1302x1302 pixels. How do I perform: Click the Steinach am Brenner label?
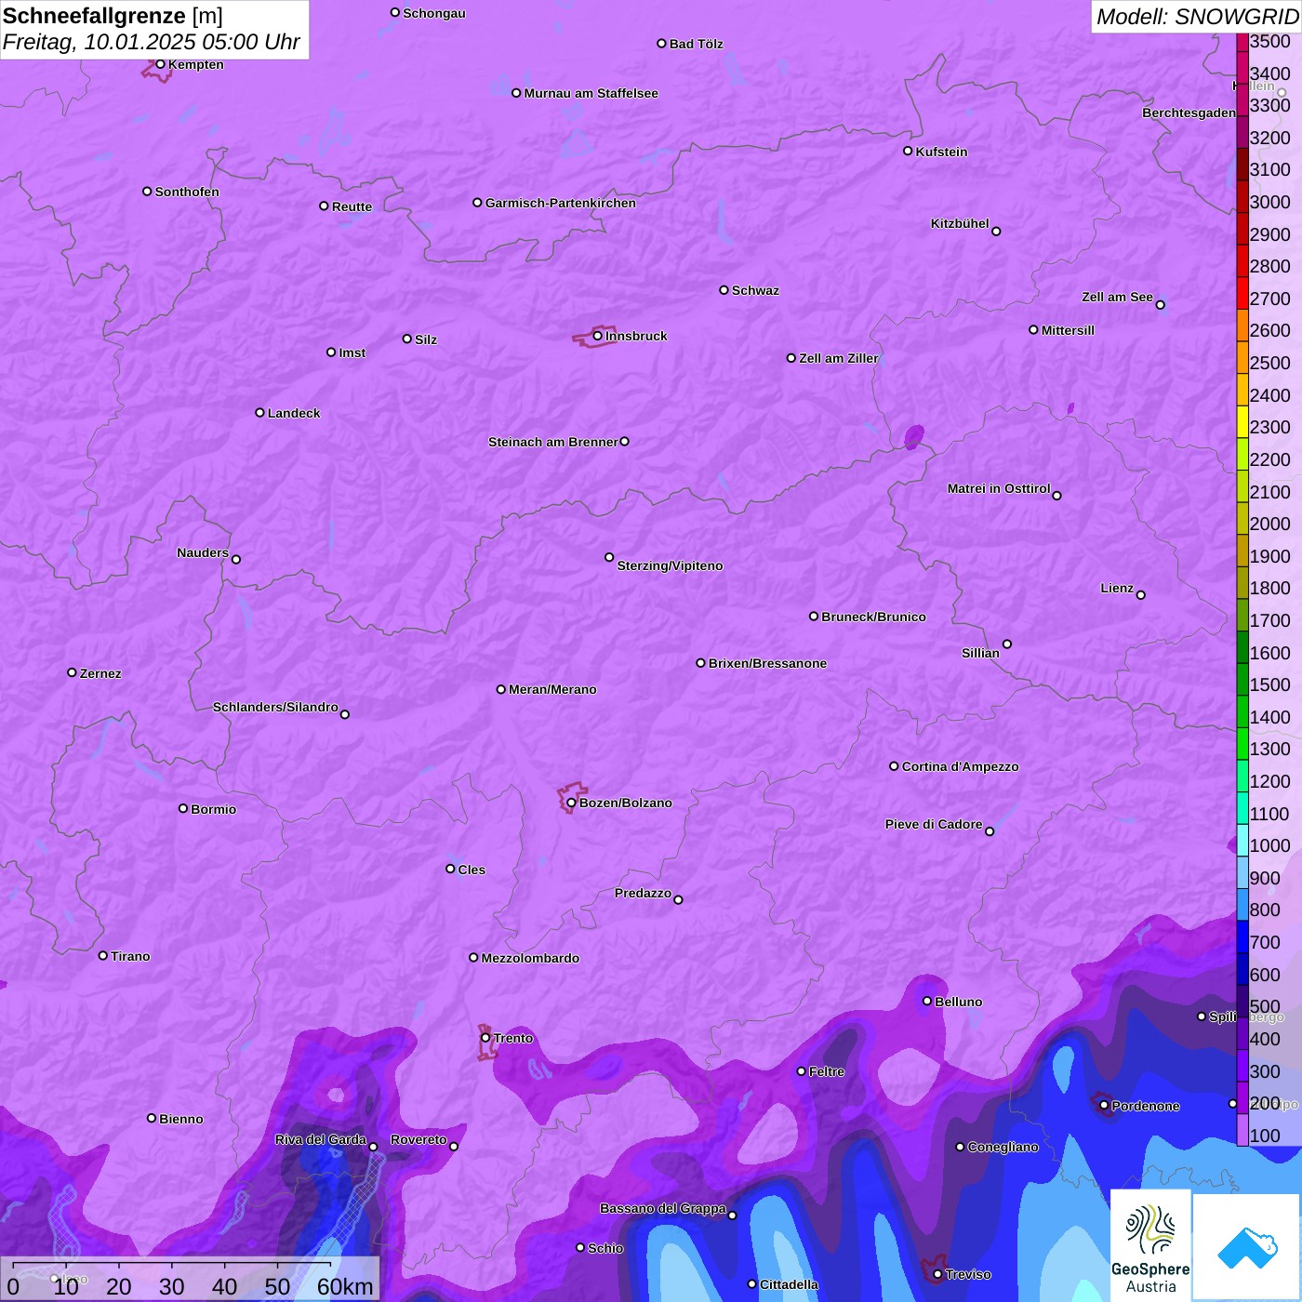(x=552, y=442)
